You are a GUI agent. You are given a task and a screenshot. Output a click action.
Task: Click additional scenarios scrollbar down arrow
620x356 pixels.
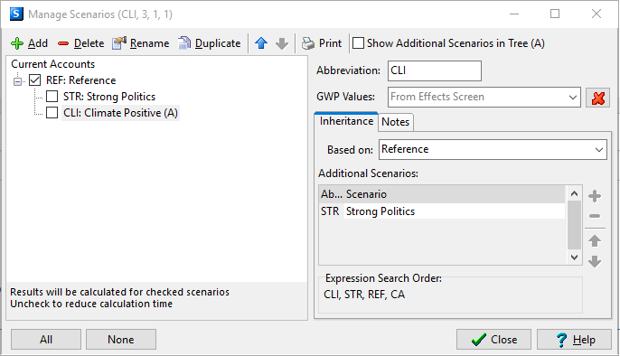574,258
